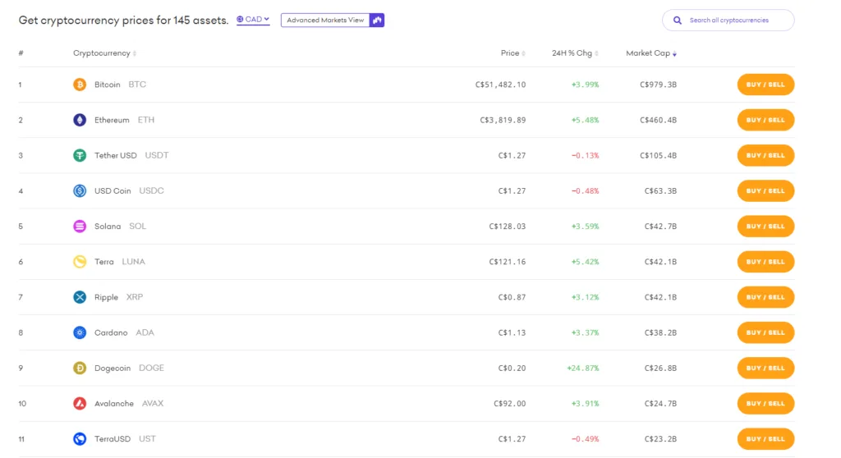Sort by Market Cap column header
Image resolution: width=841 pixels, height=458 pixels.
pos(651,53)
